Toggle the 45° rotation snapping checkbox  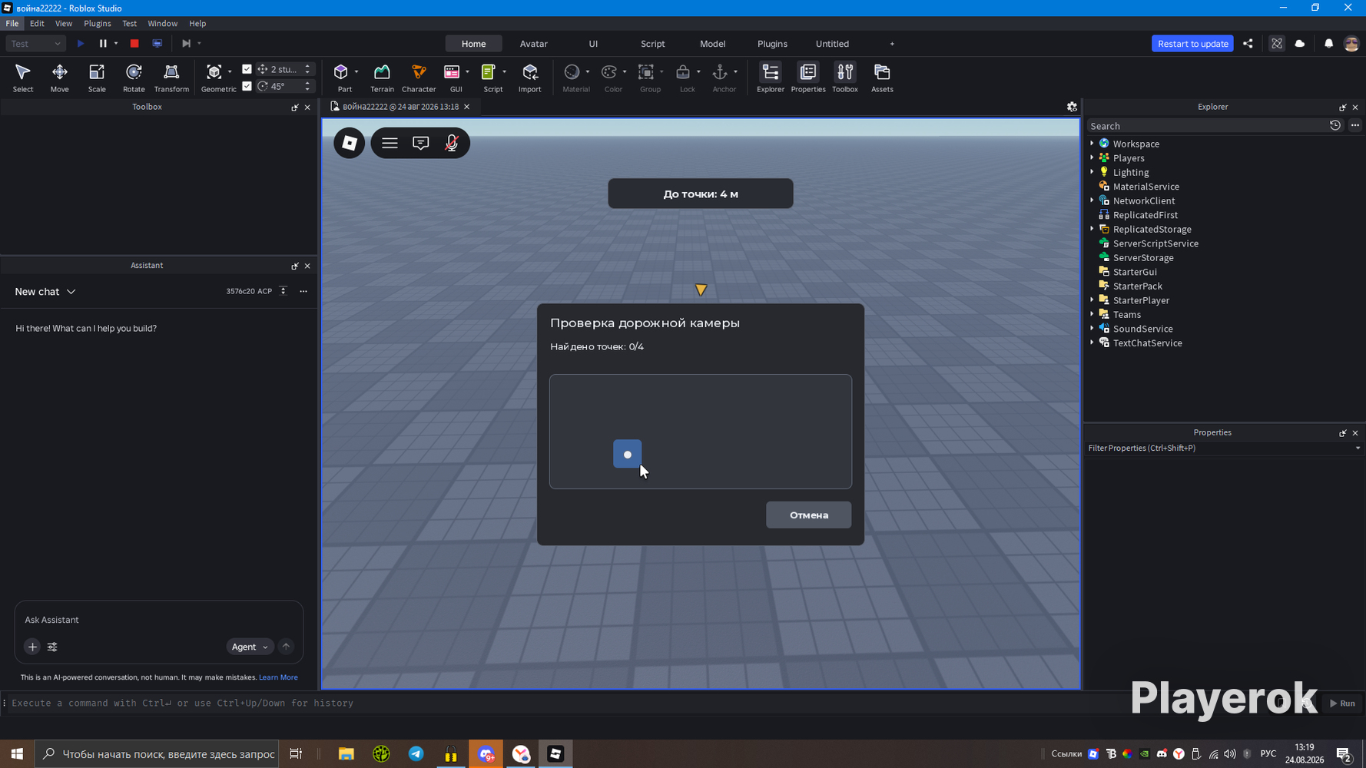247,86
